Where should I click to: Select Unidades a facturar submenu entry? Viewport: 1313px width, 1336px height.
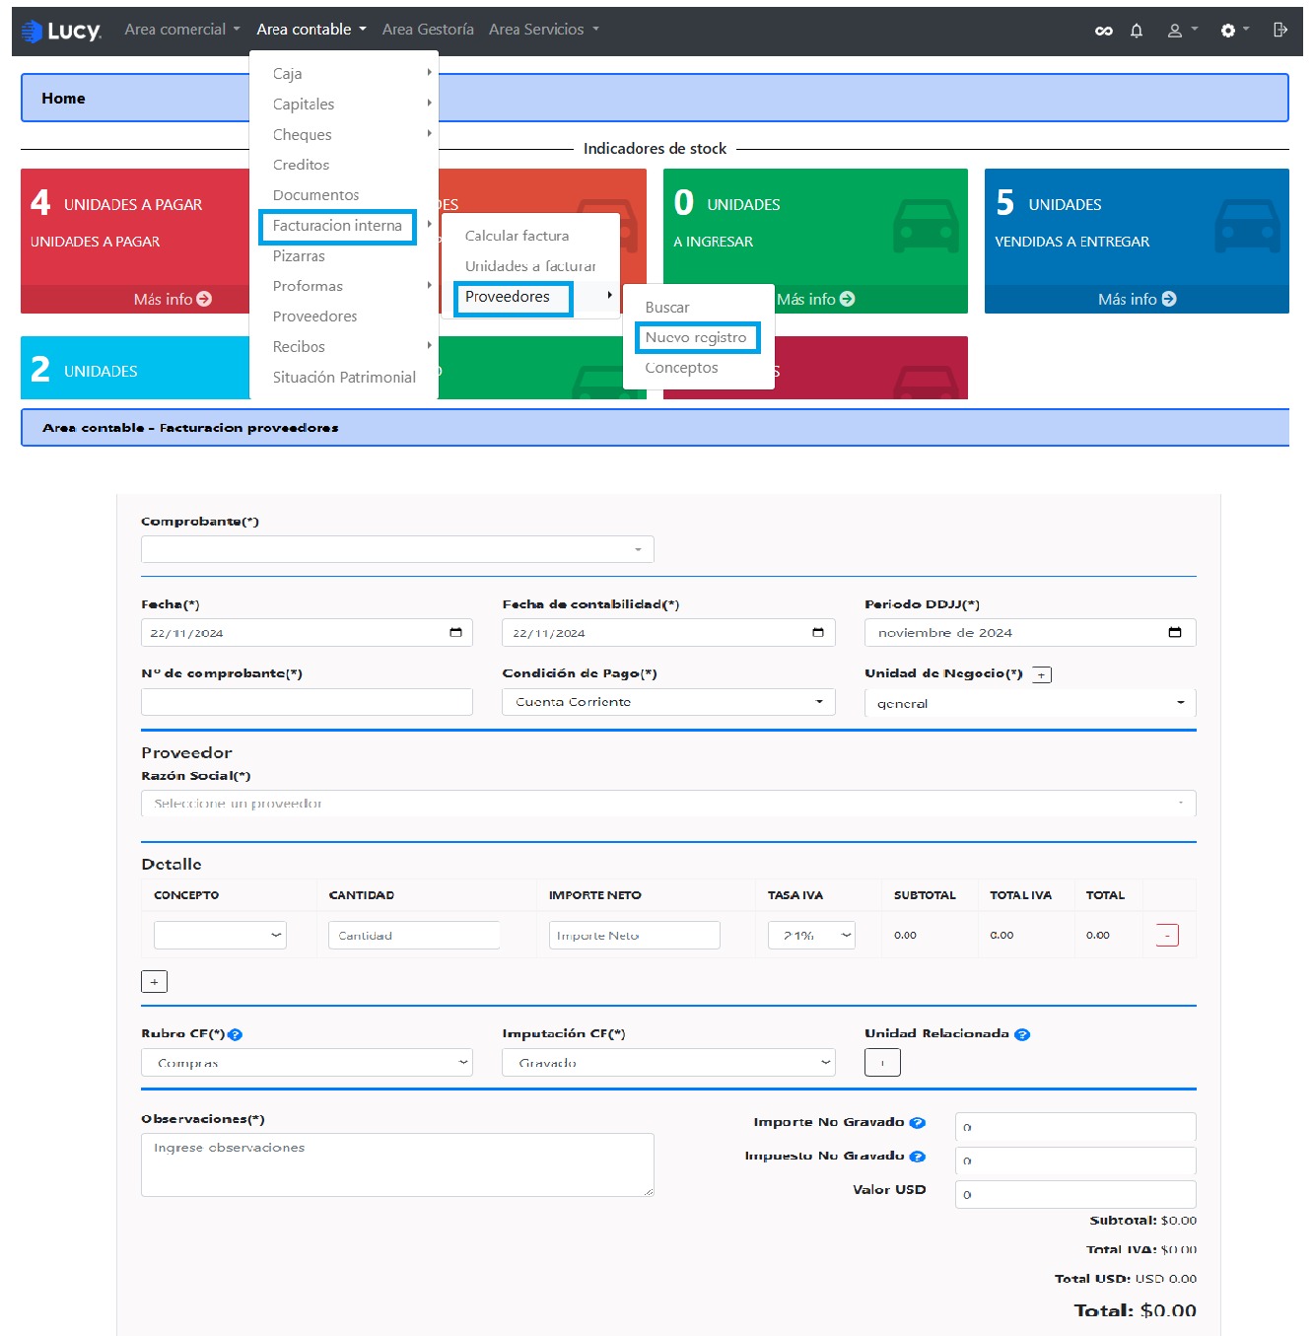click(x=530, y=266)
